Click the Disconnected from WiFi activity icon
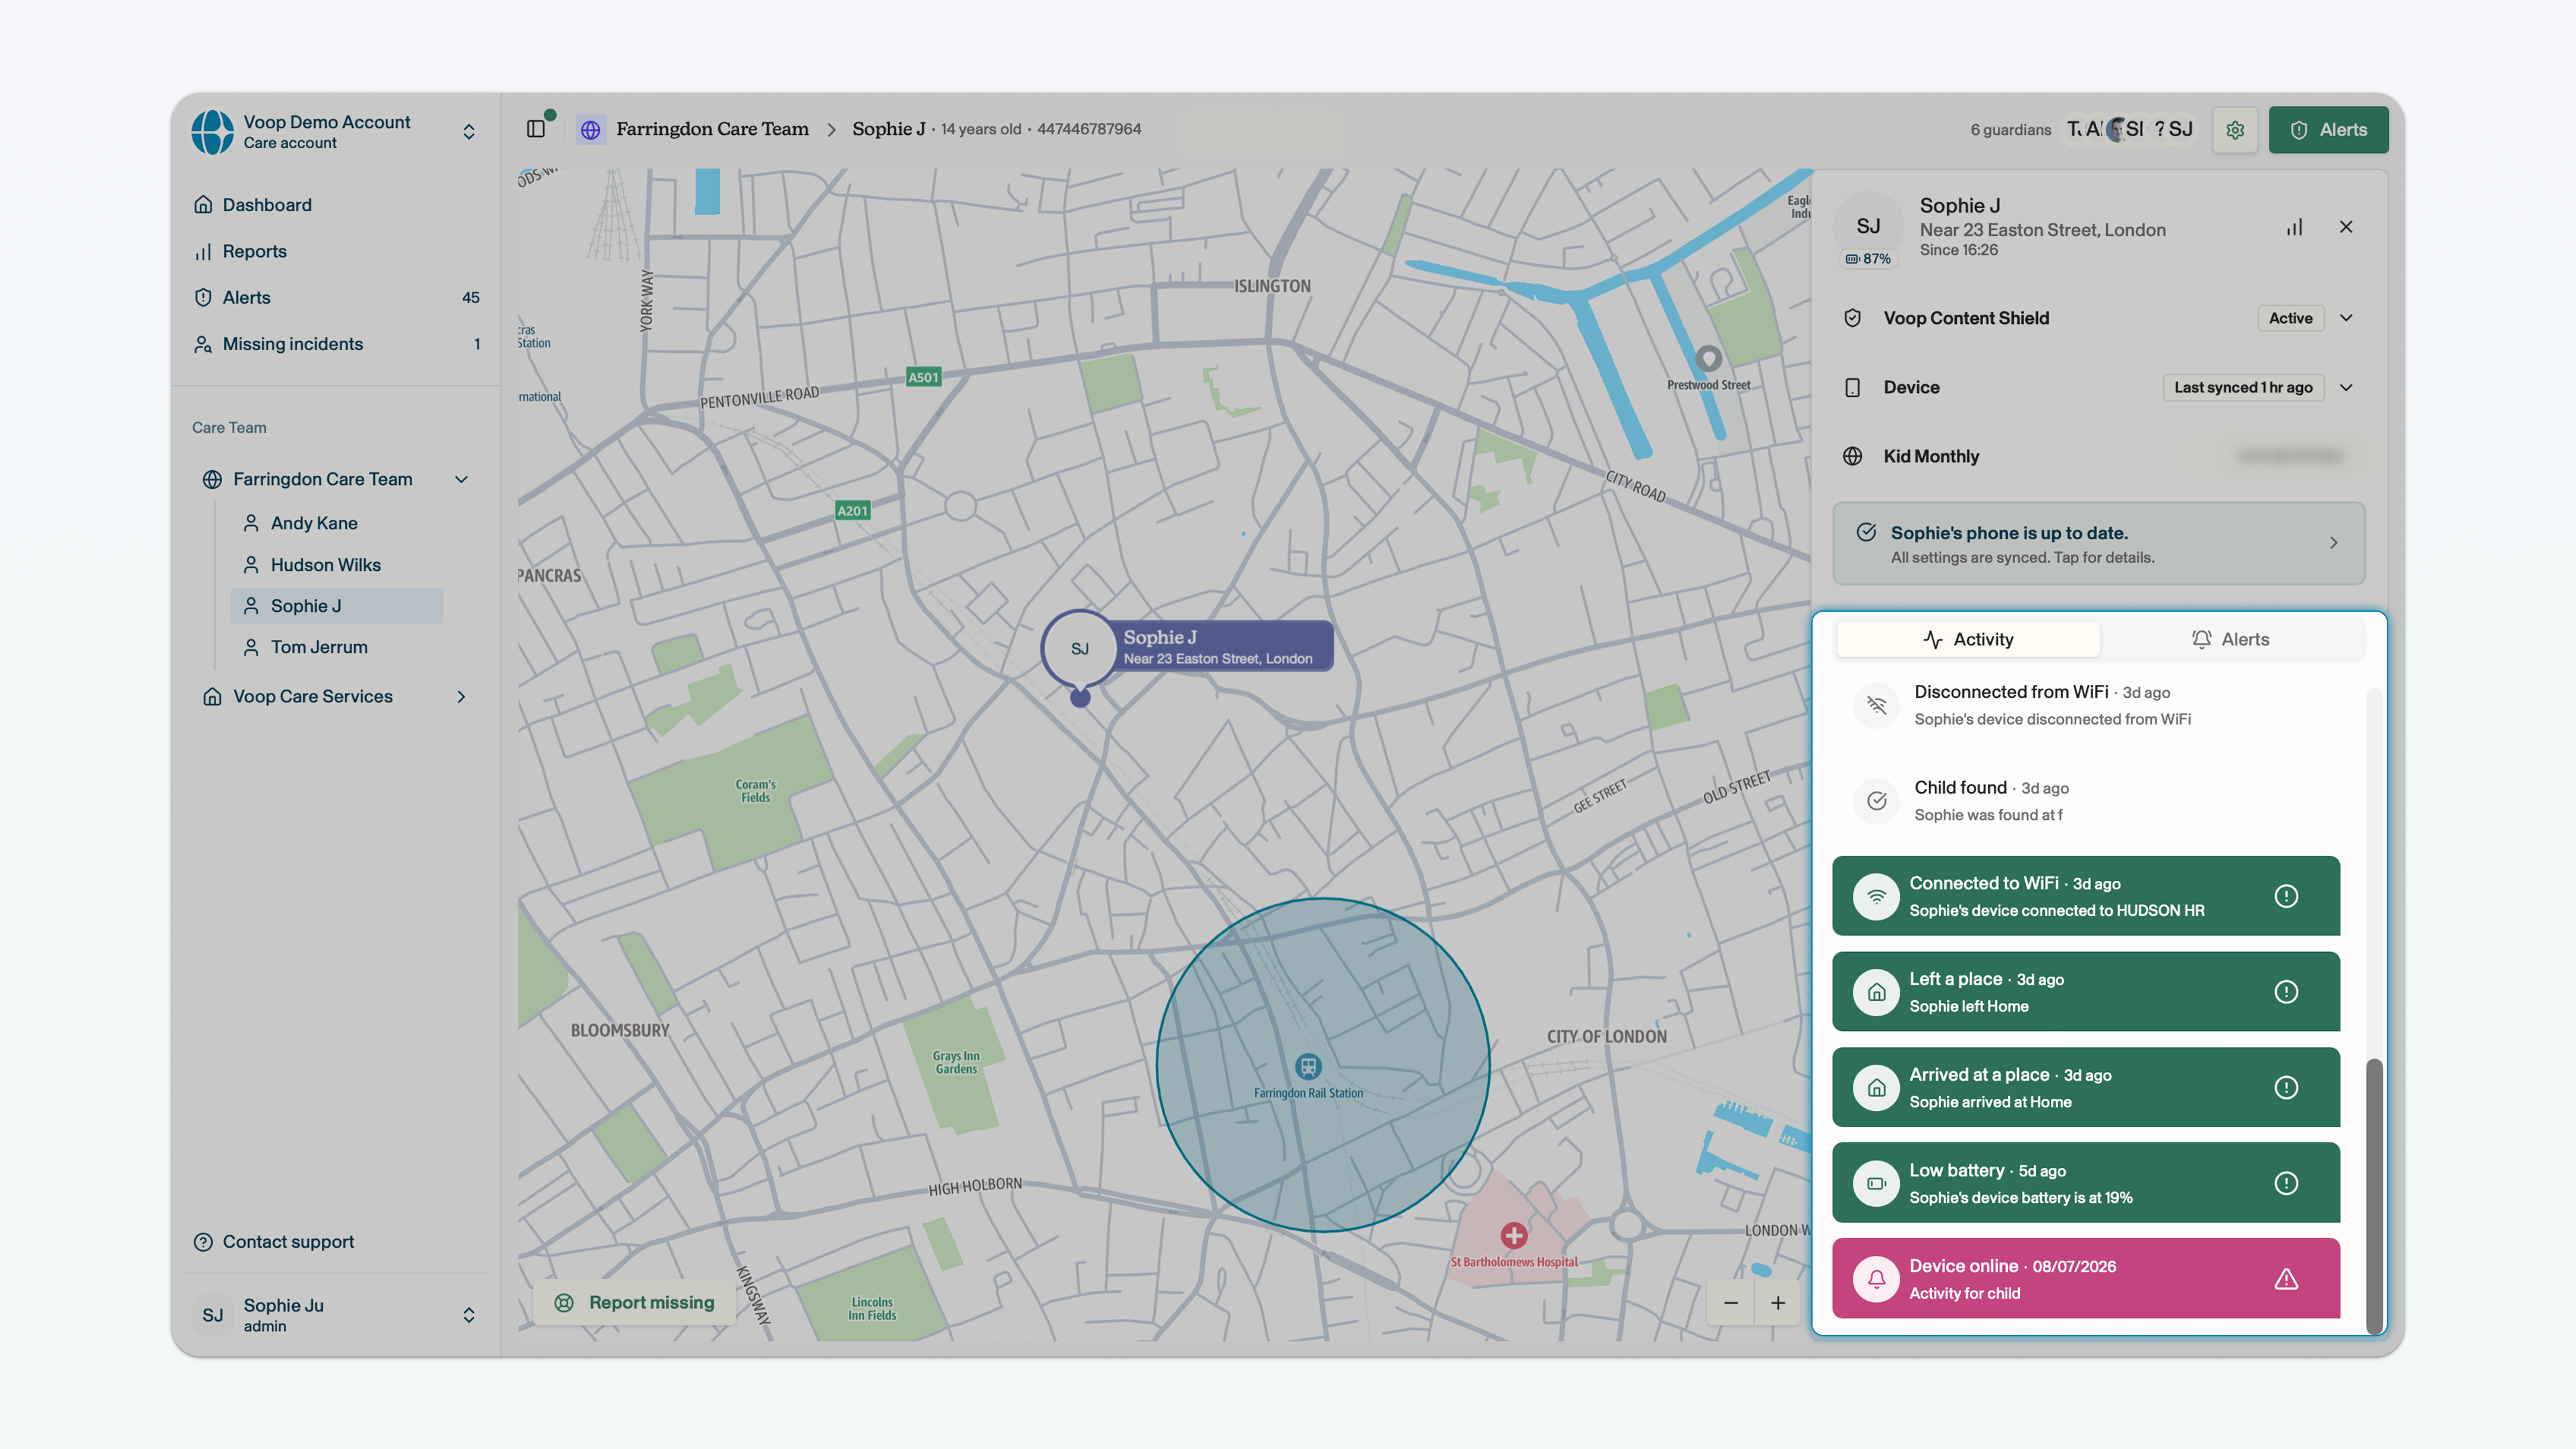 [1877, 705]
